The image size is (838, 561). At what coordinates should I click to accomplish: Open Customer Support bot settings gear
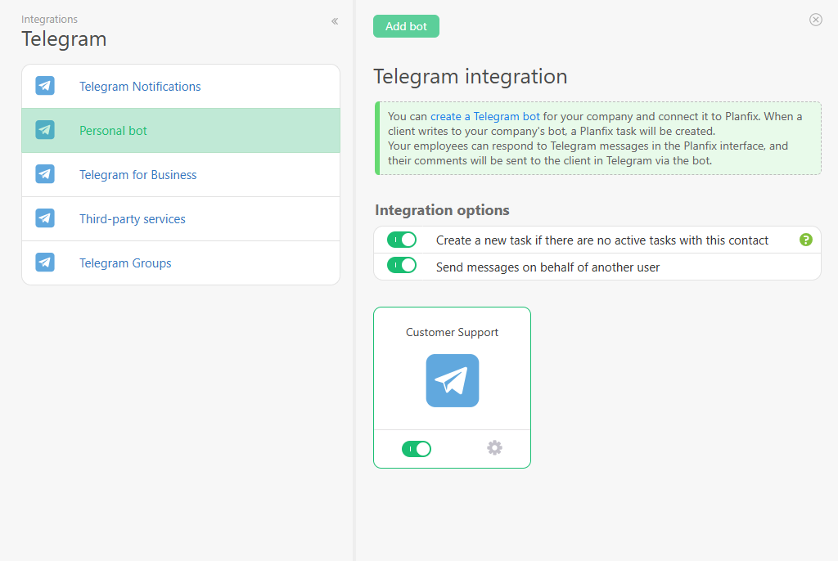point(495,447)
